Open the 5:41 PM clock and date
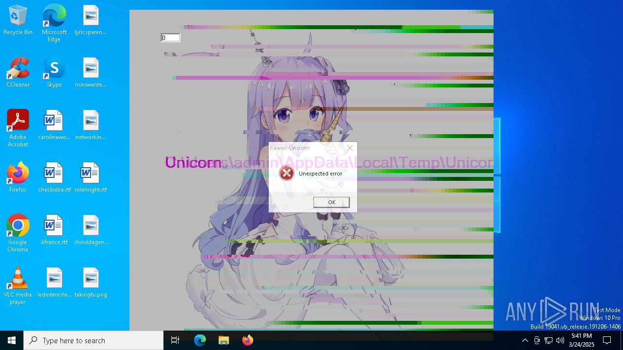 (x=582, y=340)
